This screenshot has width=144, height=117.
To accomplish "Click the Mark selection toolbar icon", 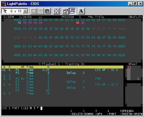I will point(34,11).
